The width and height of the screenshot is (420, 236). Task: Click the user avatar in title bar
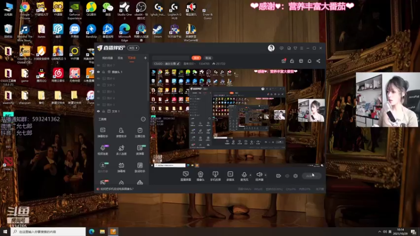(x=271, y=48)
